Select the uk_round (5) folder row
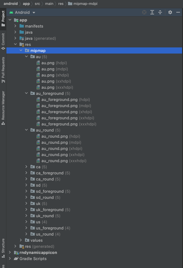The width and height of the screenshot is (183, 268). tap(94, 216)
